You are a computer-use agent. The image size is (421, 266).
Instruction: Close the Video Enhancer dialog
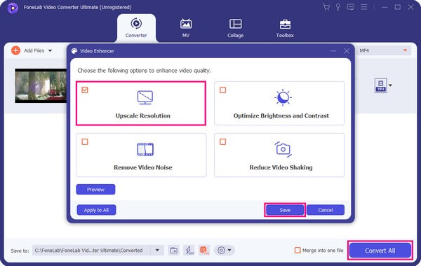tap(347, 51)
